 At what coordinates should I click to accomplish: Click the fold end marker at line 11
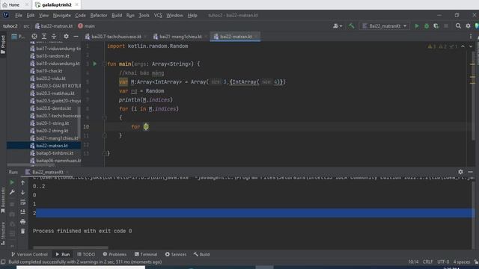(x=105, y=135)
